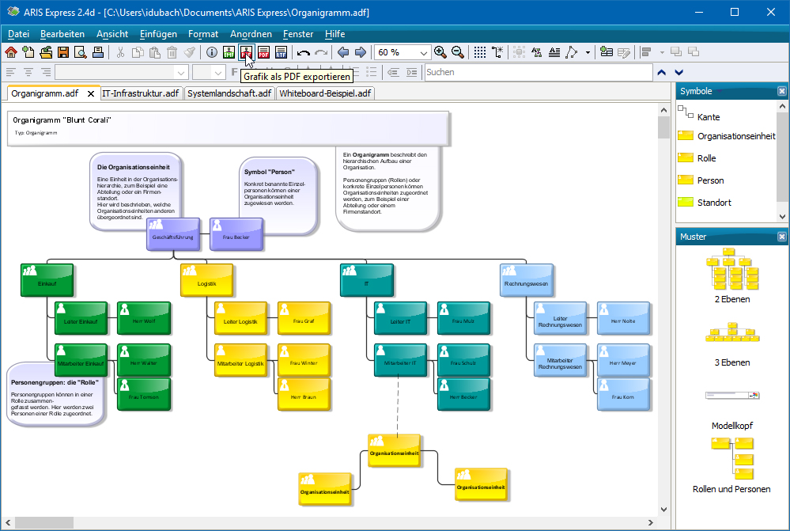Toggle left text alignment
The width and height of the screenshot is (790, 531).
click(10, 73)
